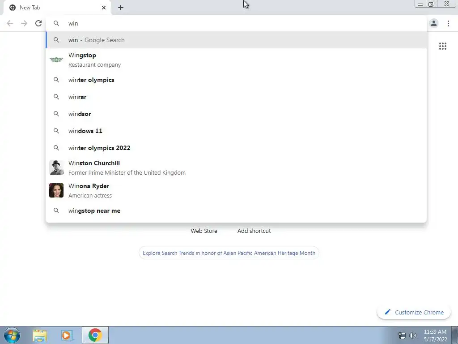Select 'wingstop near me' suggestion
The width and height of the screenshot is (458, 344).
click(x=236, y=211)
